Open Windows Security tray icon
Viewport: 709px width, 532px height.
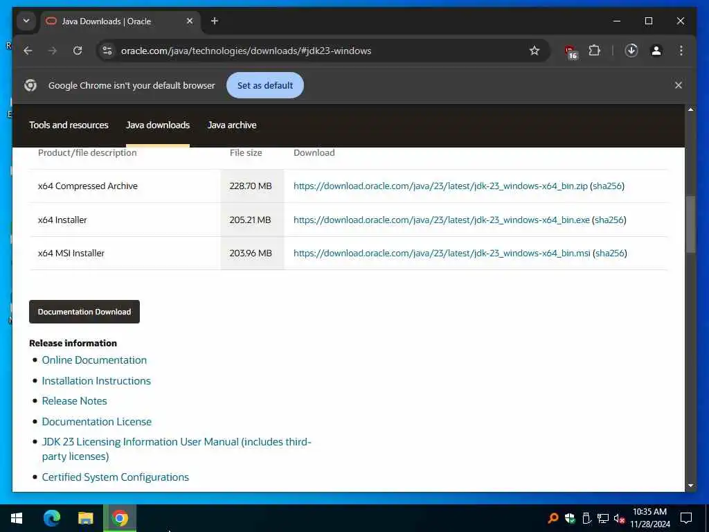coord(570,518)
